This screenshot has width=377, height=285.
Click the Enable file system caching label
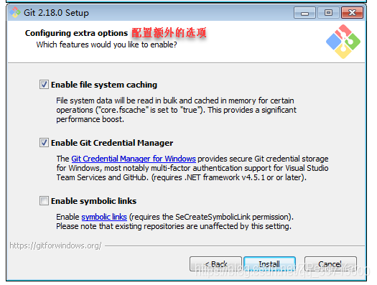pos(104,85)
